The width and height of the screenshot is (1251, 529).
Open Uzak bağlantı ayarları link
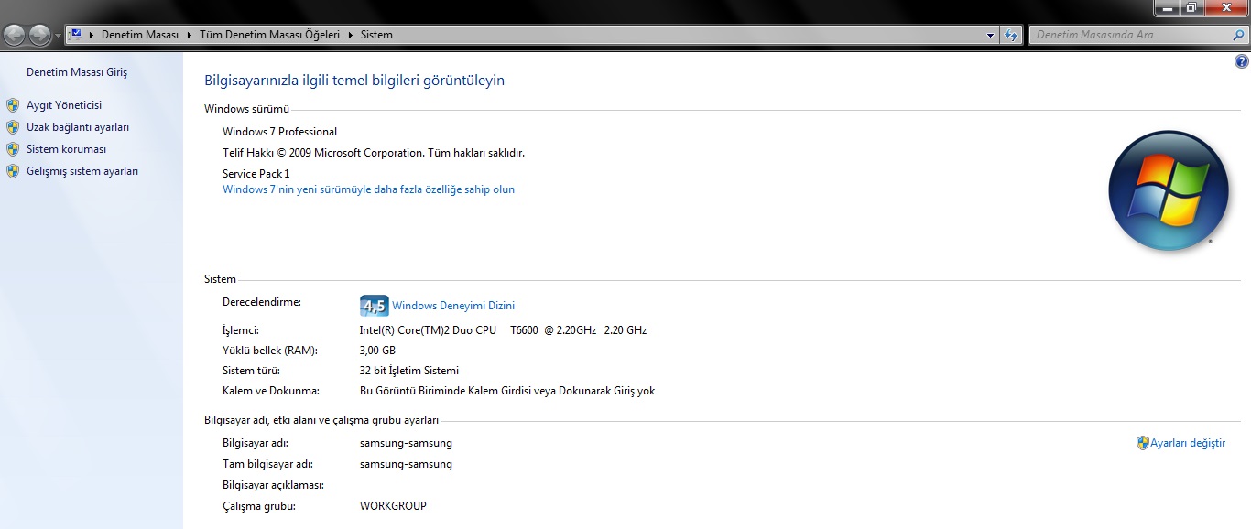(x=78, y=127)
